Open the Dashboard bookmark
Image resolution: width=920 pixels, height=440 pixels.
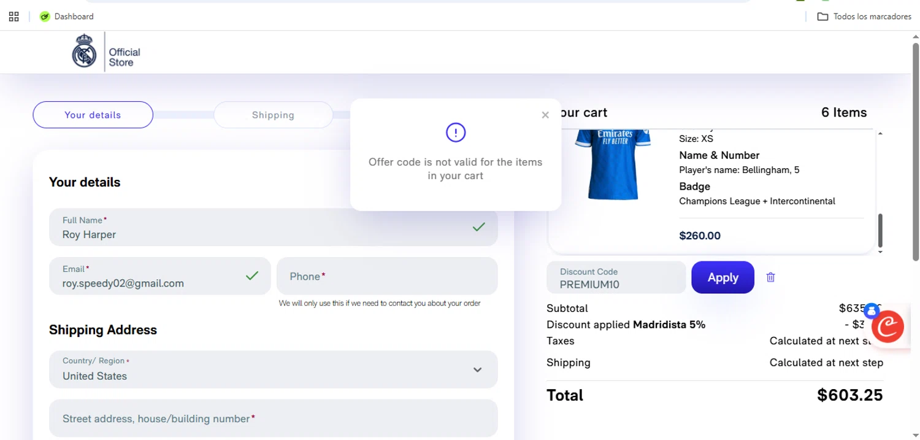click(67, 17)
